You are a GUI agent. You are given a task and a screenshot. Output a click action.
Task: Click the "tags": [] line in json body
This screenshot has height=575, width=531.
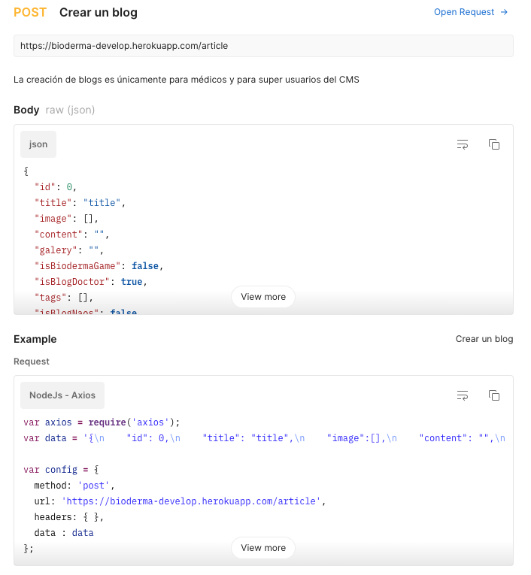(63, 298)
